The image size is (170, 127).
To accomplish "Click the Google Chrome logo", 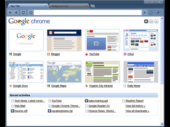I will pyautogui.click(x=29, y=22).
